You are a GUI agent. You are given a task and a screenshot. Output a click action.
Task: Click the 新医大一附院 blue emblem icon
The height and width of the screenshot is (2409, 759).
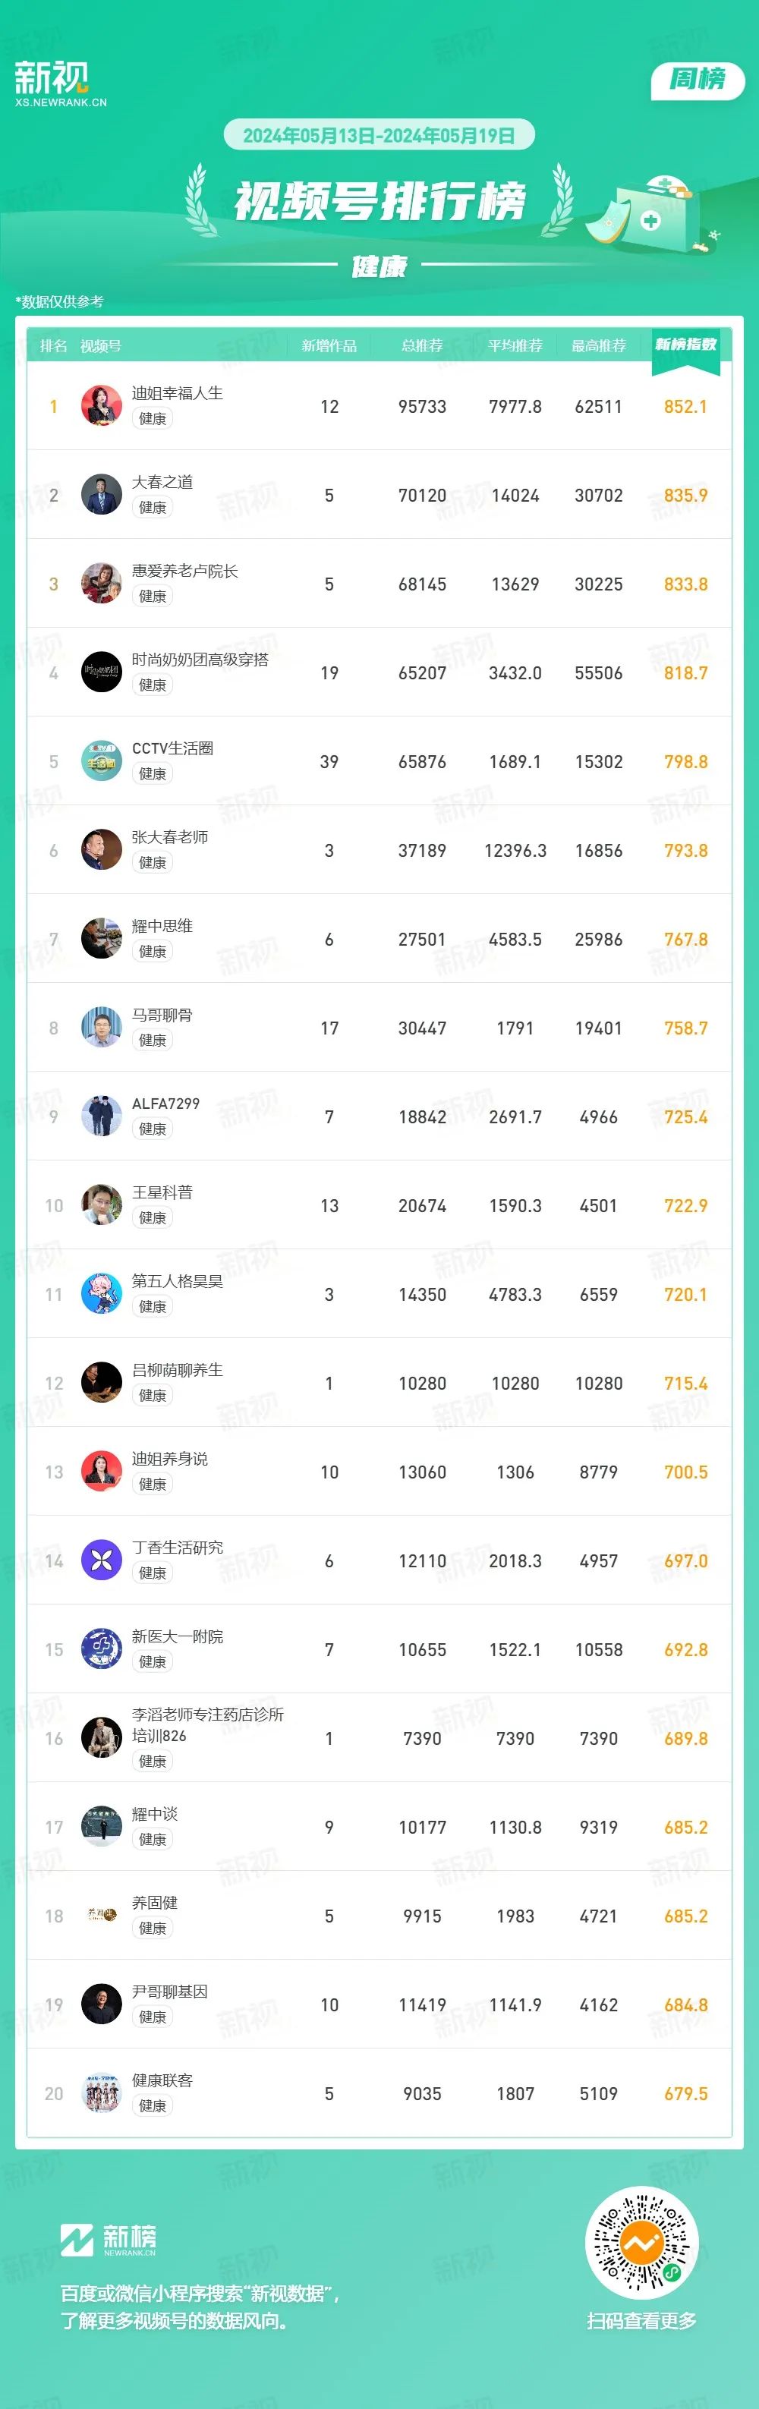(x=102, y=1650)
